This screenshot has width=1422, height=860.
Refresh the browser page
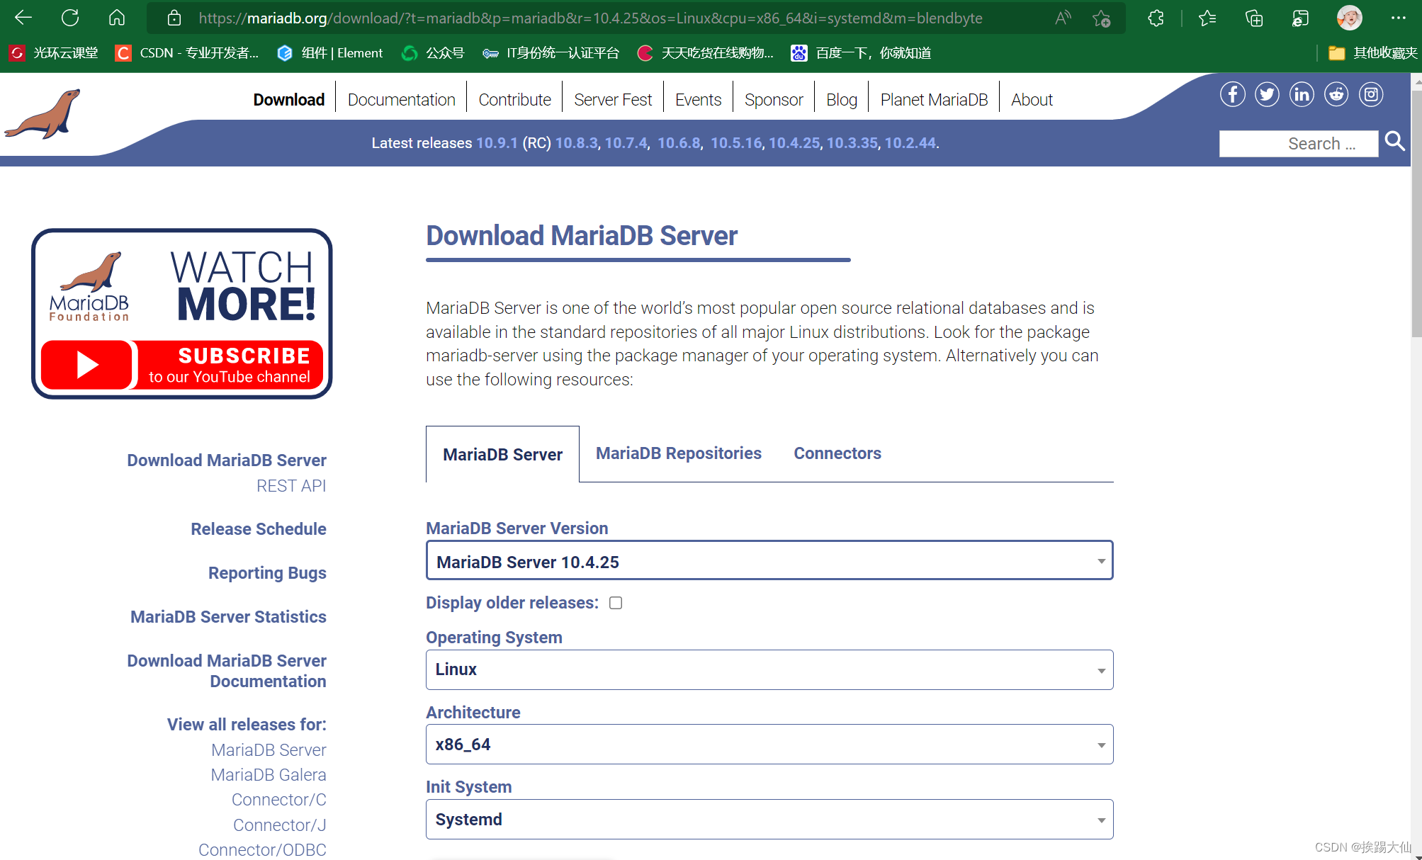tap(70, 18)
